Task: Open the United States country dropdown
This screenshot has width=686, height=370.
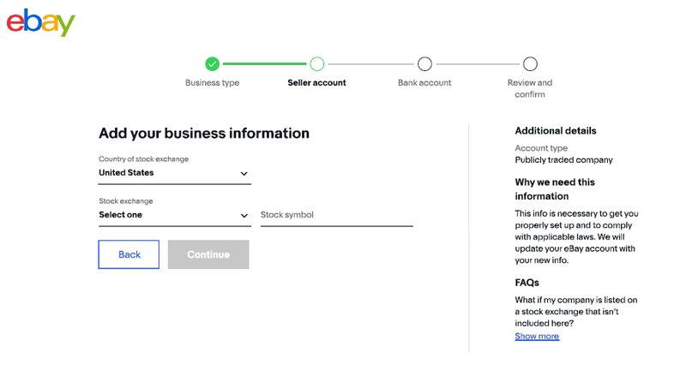Action: tap(175, 173)
